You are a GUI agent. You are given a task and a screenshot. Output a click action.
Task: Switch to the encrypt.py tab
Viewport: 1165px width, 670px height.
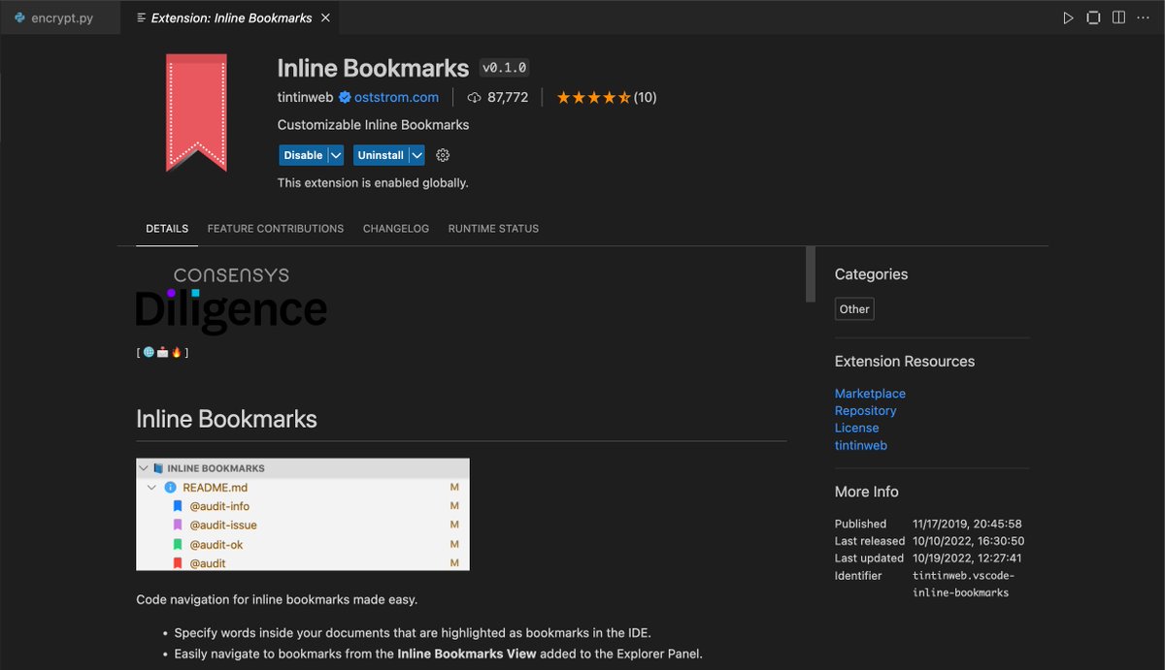click(x=61, y=17)
